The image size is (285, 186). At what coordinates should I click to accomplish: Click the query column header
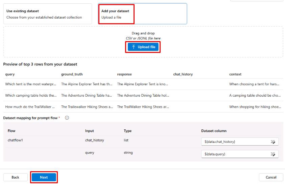[10, 74]
